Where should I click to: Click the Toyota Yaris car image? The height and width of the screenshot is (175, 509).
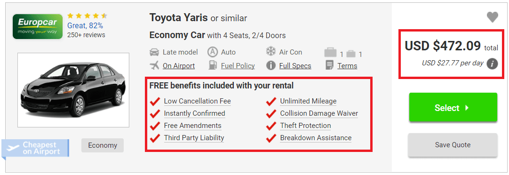(73, 90)
